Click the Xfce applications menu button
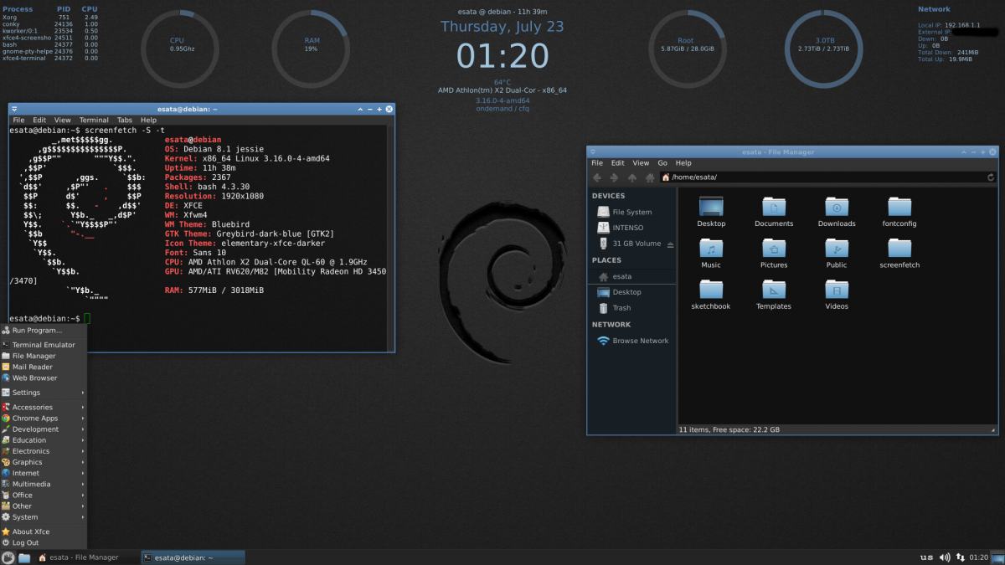The width and height of the screenshot is (1005, 565). tap(8, 557)
